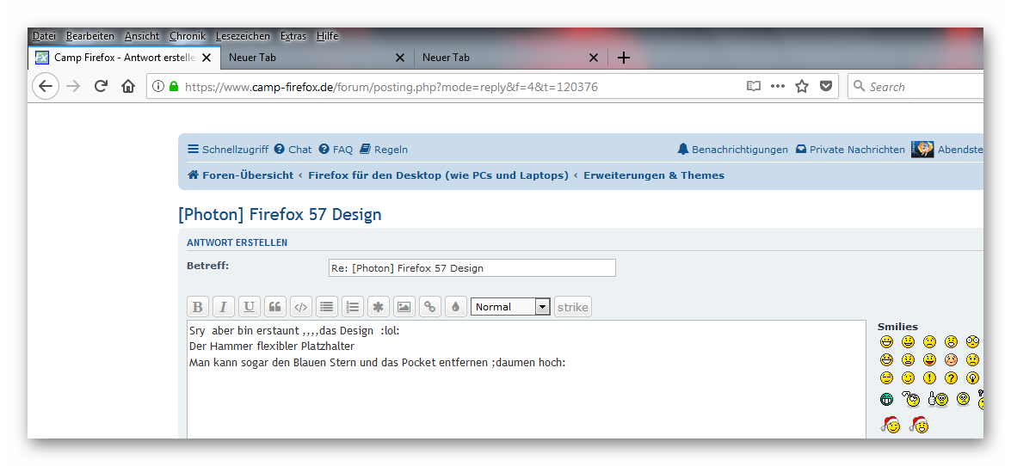Viewport: 1011px width, 466px height.
Task: Insert an unordered bullet list
Action: [327, 307]
